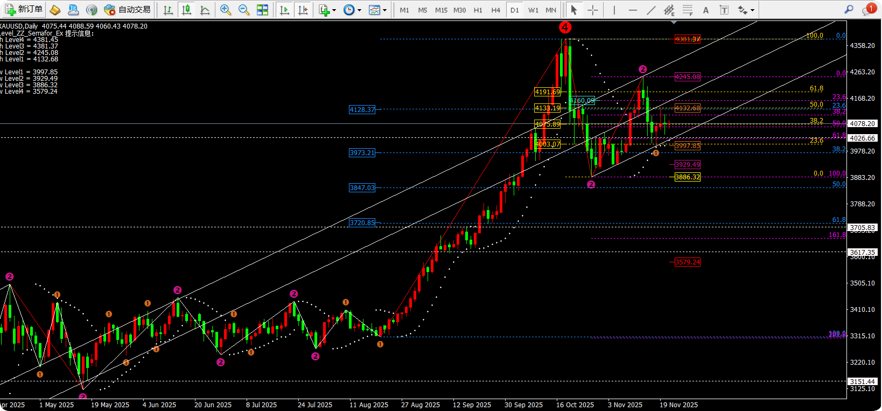The width and height of the screenshot is (882, 411).
Task: Select the MN monthly timeframe
Action: pyautogui.click(x=551, y=10)
